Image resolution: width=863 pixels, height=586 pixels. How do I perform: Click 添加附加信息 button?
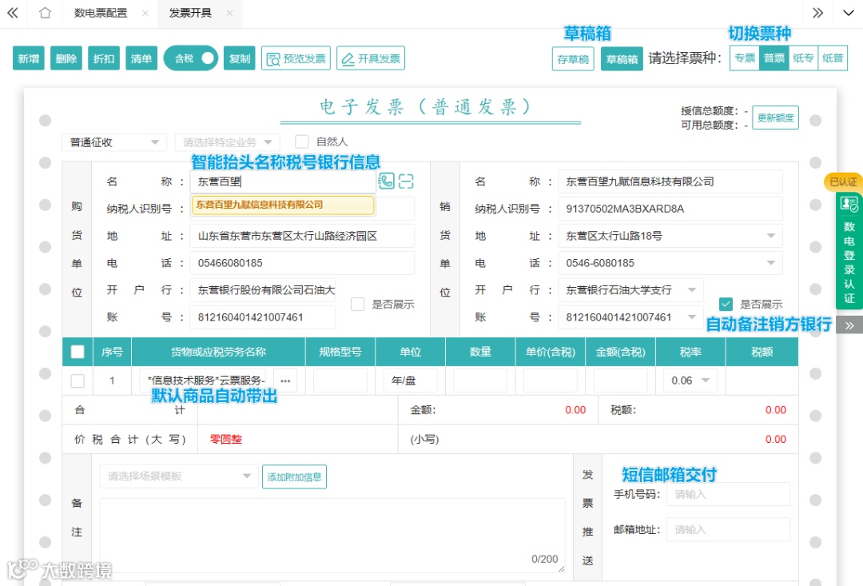click(x=294, y=477)
